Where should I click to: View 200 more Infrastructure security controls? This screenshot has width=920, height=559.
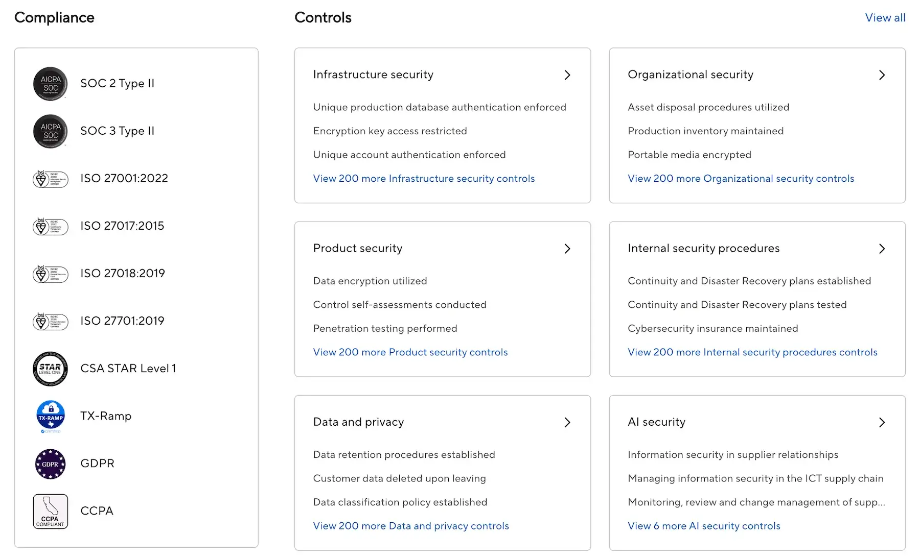point(424,179)
